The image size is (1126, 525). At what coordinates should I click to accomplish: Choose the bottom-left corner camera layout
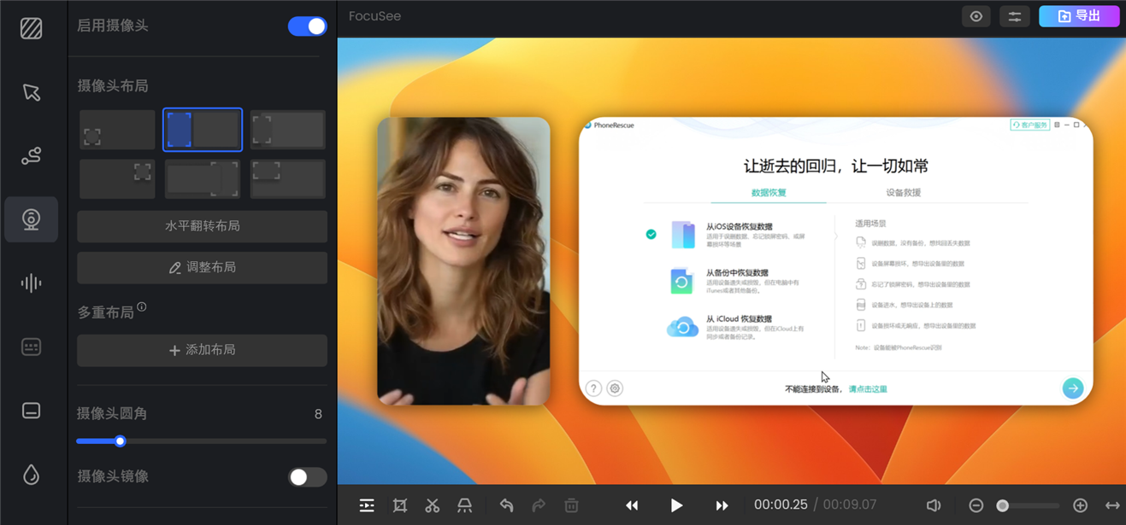pyautogui.click(x=117, y=130)
